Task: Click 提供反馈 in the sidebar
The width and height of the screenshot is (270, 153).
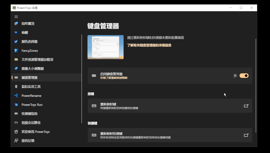Action: pos(47,140)
